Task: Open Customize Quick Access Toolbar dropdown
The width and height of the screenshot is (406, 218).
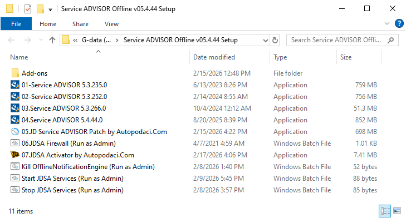Action: tap(50, 9)
